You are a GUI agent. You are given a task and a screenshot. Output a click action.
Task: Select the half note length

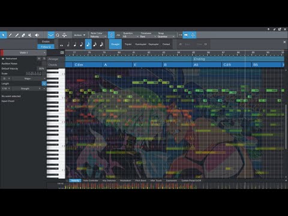[x=68, y=44]
